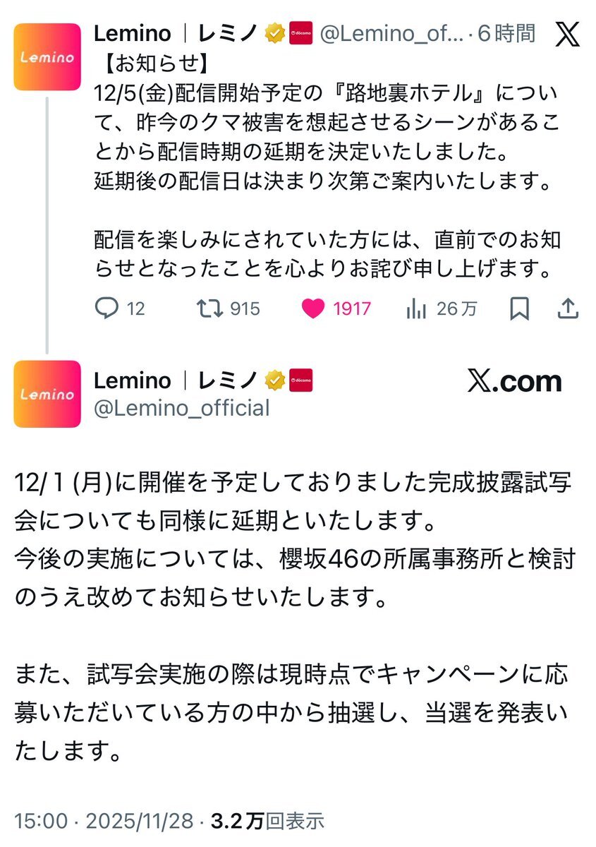
Task: Click the docomo badge on the second post
Action: pos(300,381)
